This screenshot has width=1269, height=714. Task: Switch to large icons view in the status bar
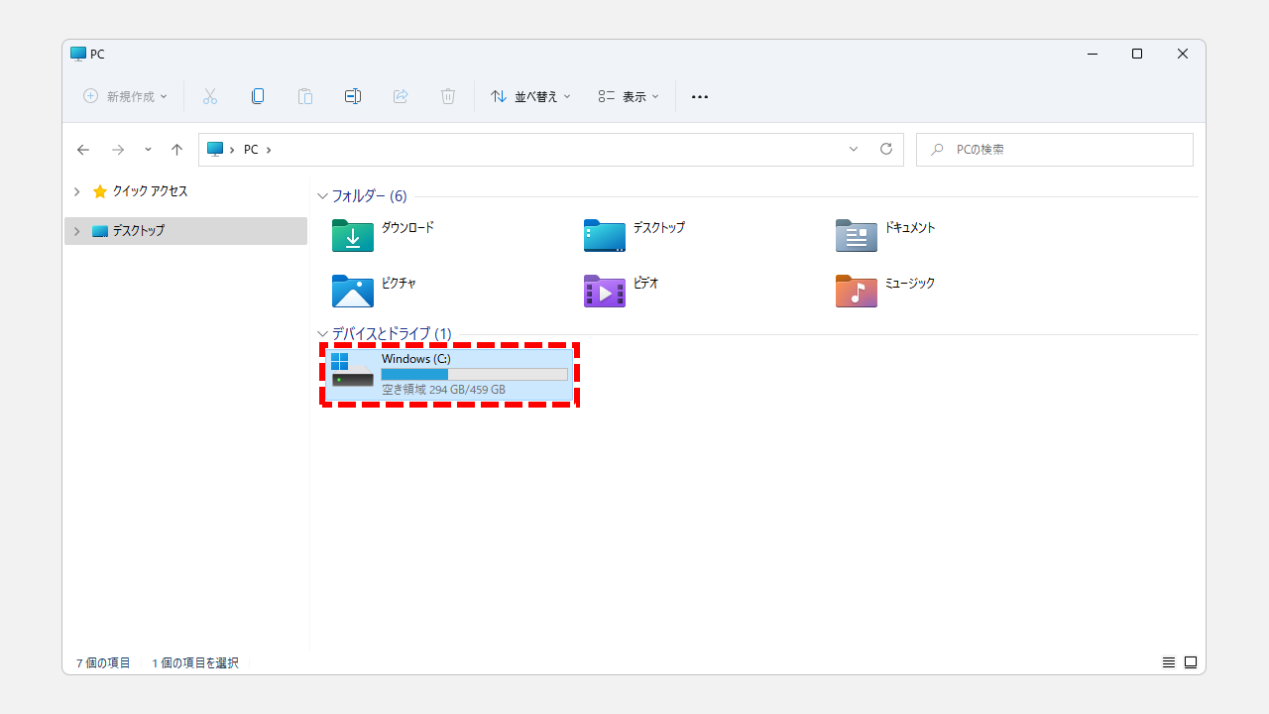pyautogui.click(x=1190, y=661)
